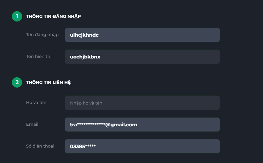Click the "@gmail.com" text in the Email field
Viewport: 263px width, 163px height.
tap(121, 125)
